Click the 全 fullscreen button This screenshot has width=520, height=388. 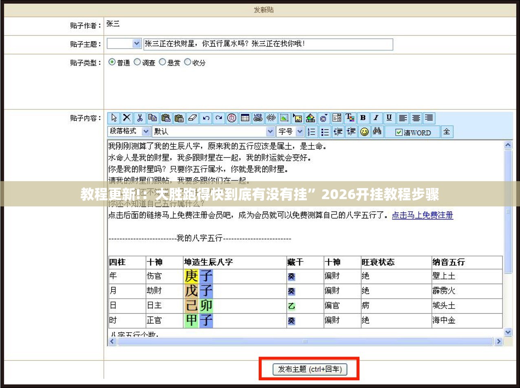pyautogui.click(x=447, y=132)
